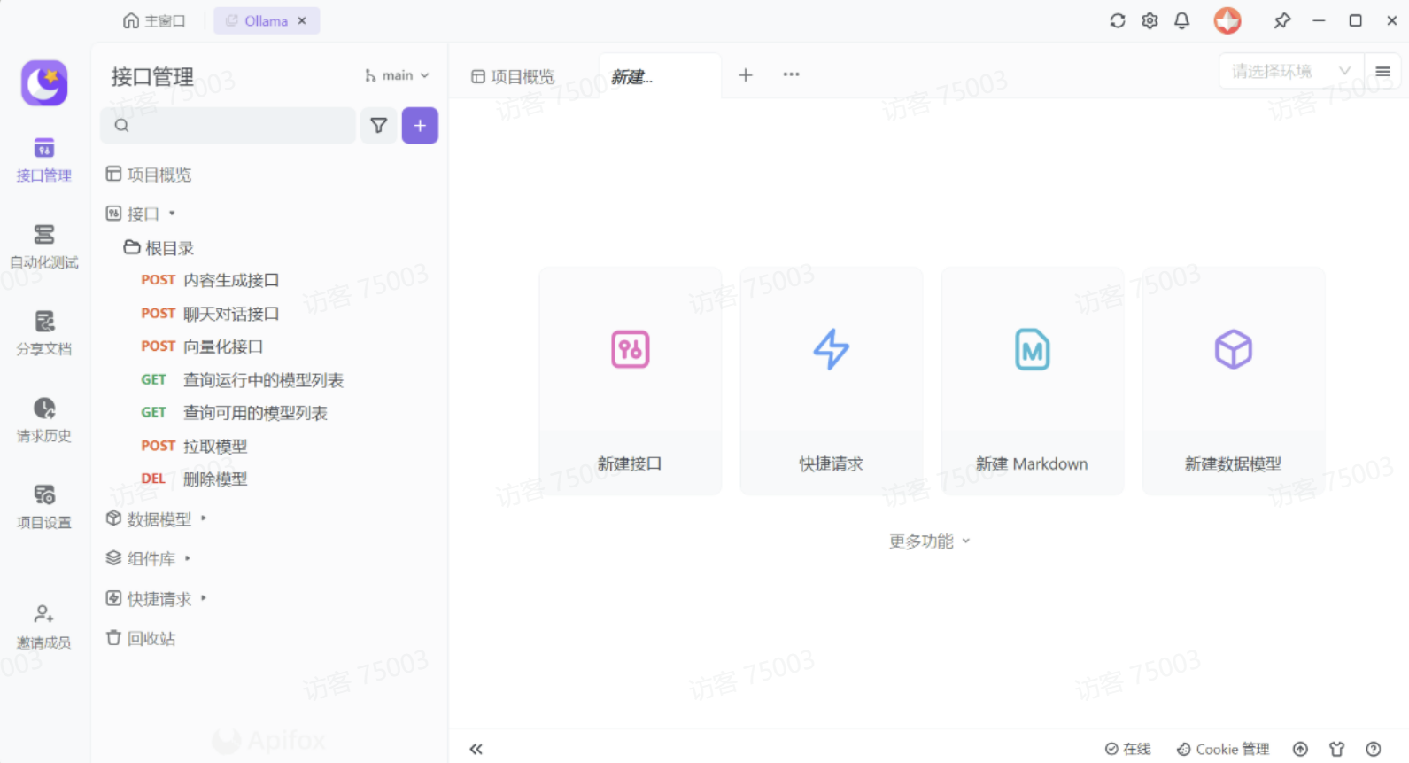The height and width of the screenshot is (763, 1409).
Task: Click the upload arrow icon in status bar
Action: tap(1300, 749)
